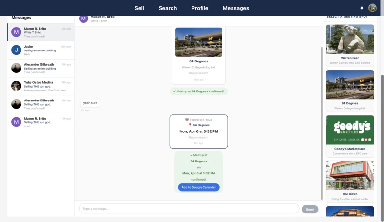384x222 pixels.
Task: Click the chat conversation scrollbar
Action: pyautogui.click(x=322, y=123)
